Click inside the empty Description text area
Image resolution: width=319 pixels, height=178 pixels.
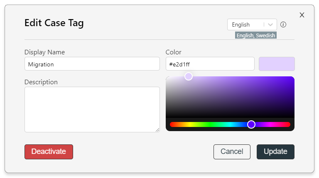92,110
